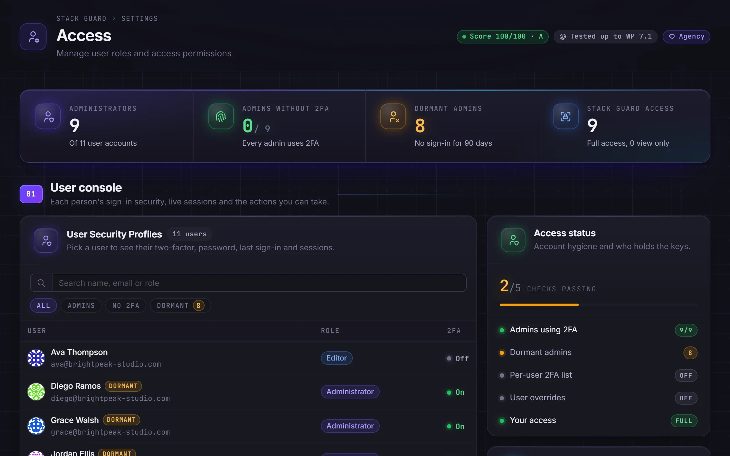Click the gem icon in Agency badge
Viewport: 730px width, 456px height.
[672, 37]
